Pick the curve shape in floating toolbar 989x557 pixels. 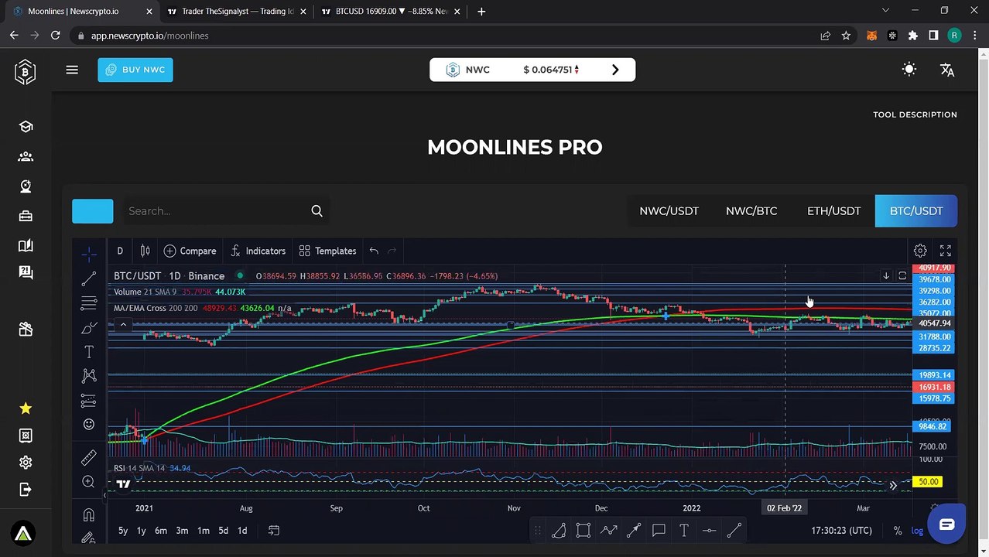tap(558, 531)
